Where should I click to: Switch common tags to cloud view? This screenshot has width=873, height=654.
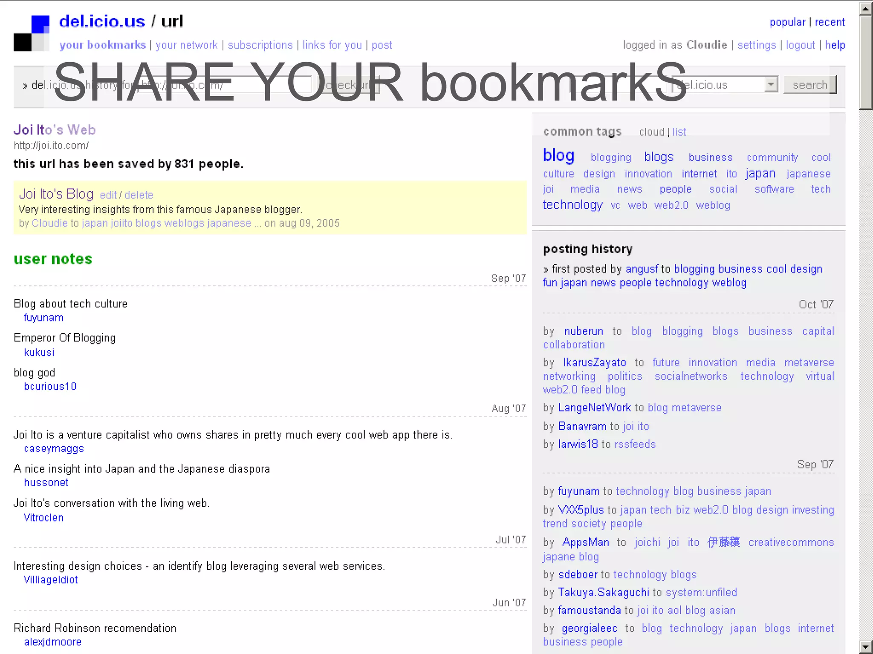(651, 132)
